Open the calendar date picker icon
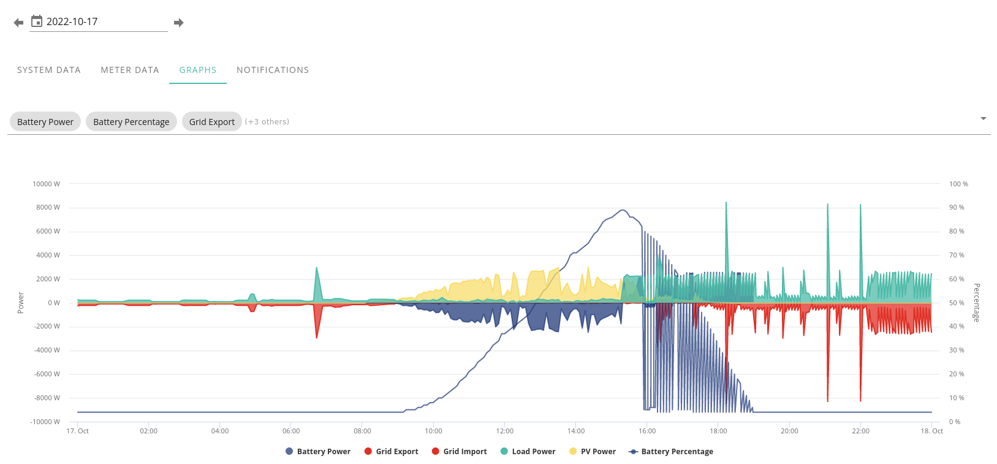 click(37, 21)
